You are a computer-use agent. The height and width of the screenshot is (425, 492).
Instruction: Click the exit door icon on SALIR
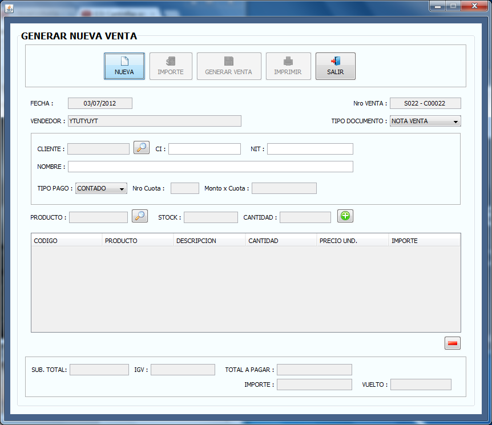[334, 62]
